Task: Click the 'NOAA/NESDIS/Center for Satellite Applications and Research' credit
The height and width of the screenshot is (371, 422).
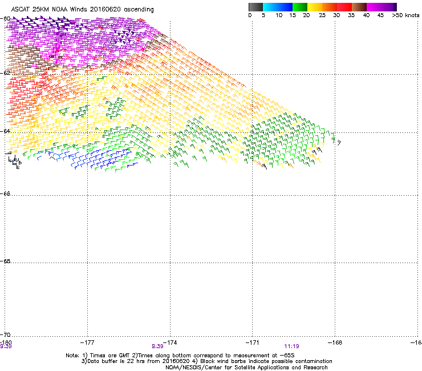Action: [x=246, y=368]
